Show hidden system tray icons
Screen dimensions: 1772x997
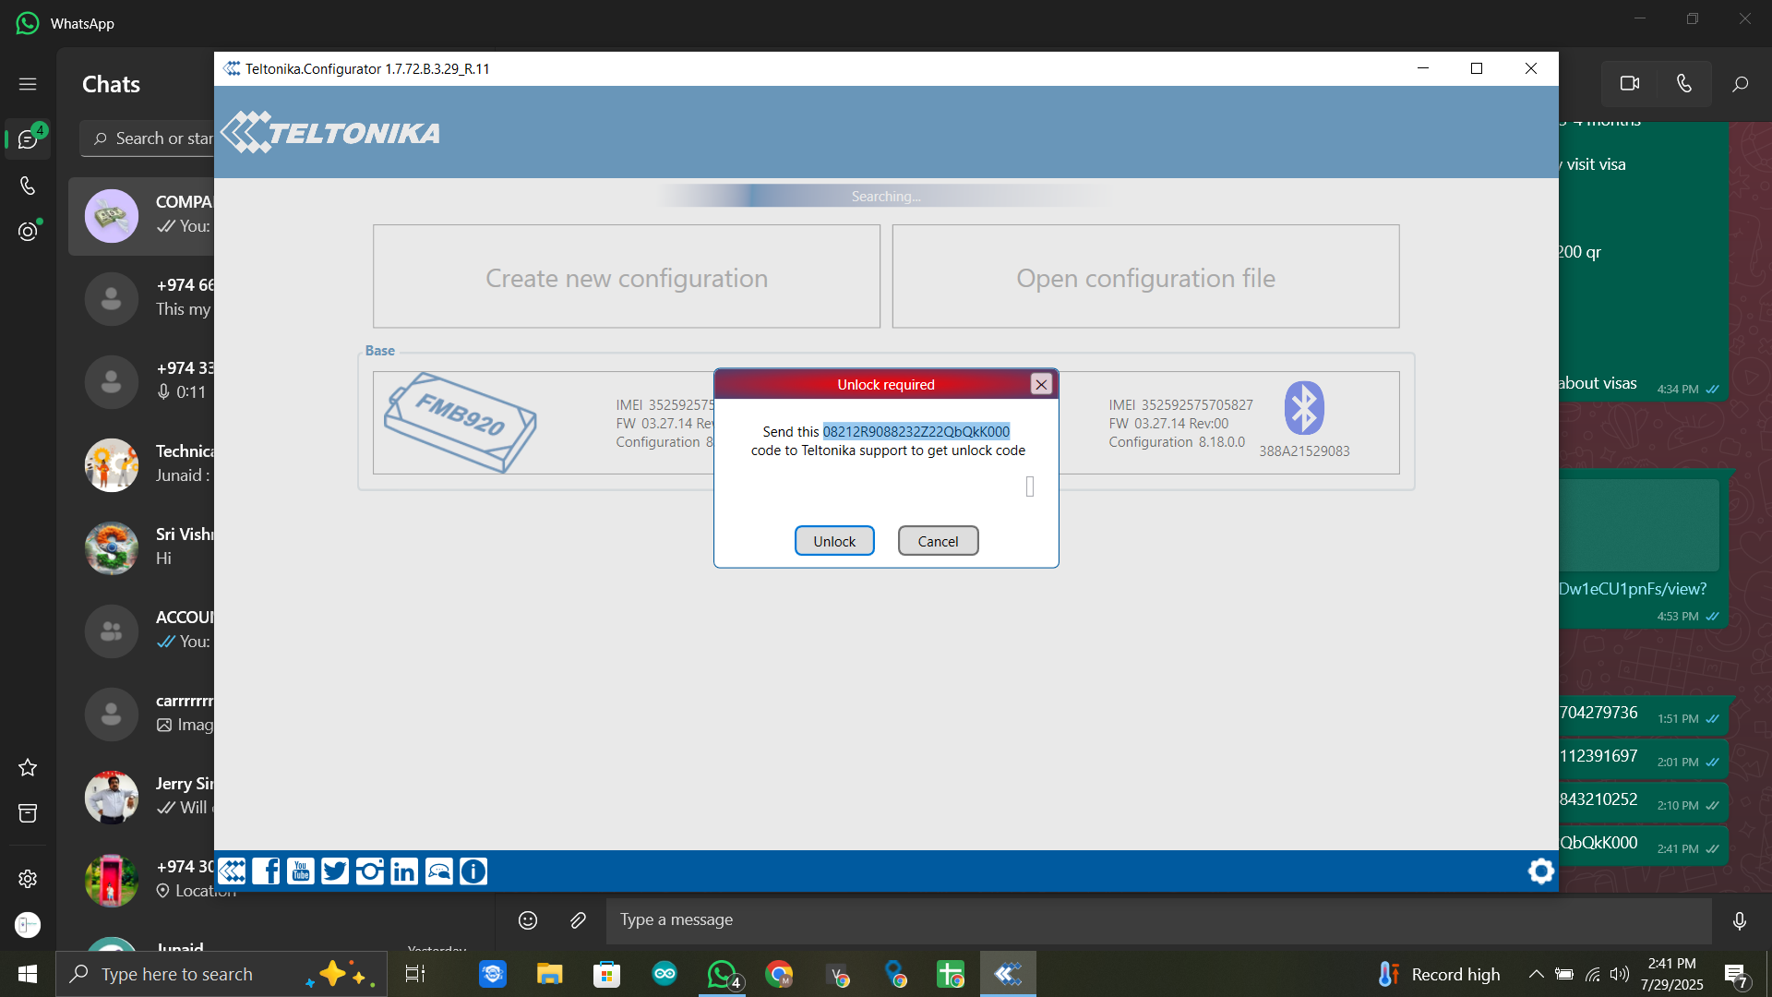point(1536,974)
